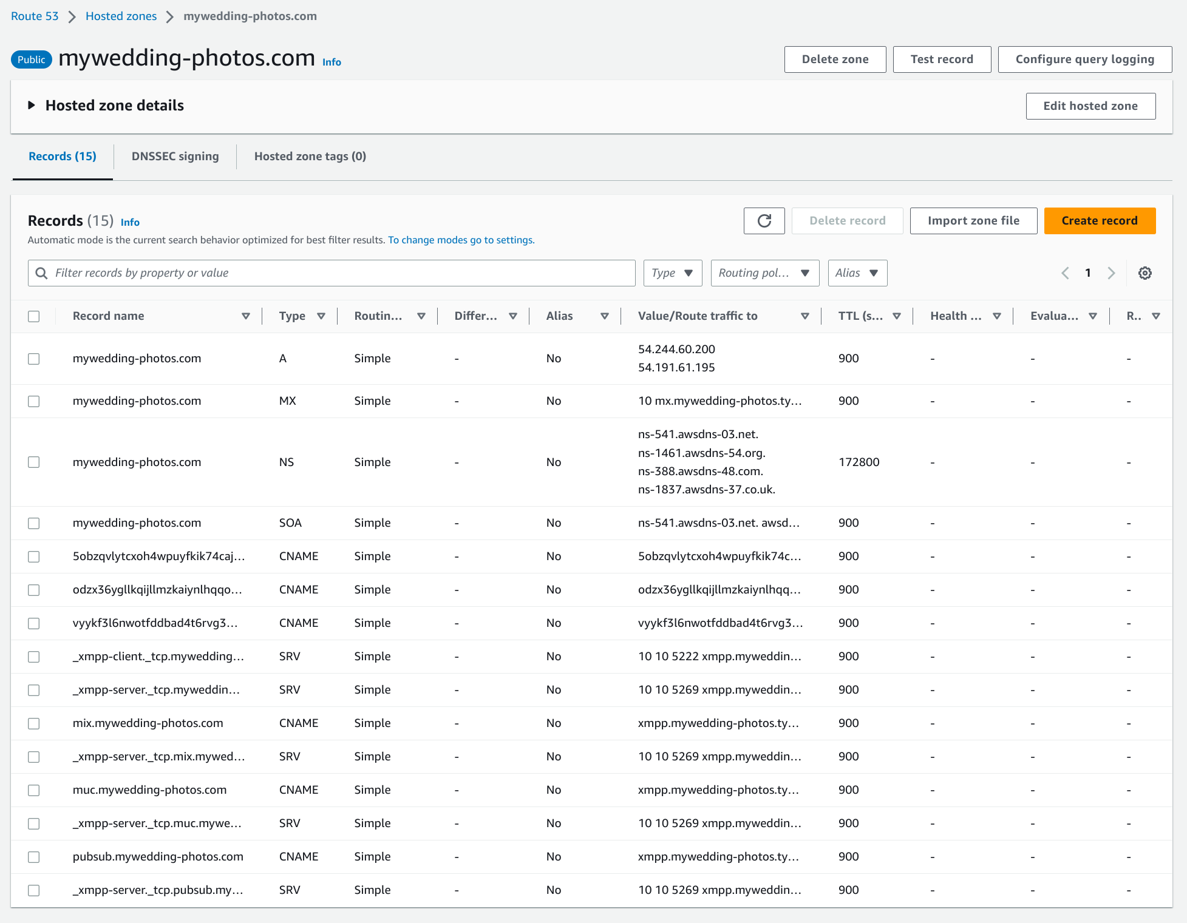Click the SOA type cell
The height and width of the screenshot is (923, 1187).
click(290, 523)
